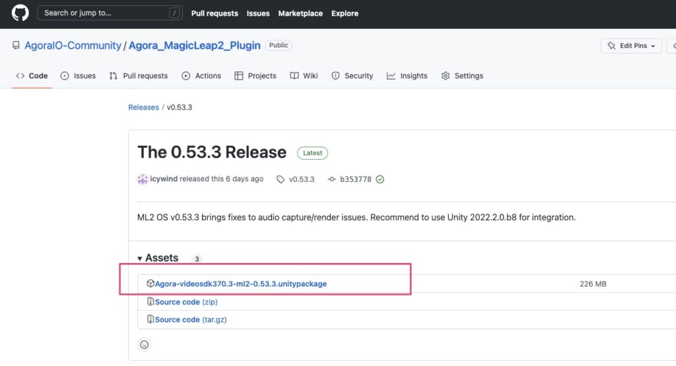Click the table icon on Projects tab

239,76
